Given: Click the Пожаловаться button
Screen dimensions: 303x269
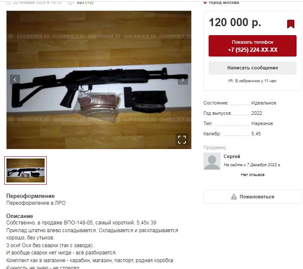Looking at the screenshot, I should pyautogui.click(x=252, y=197).
